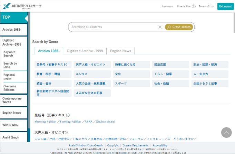
Task: Open the インタビュー link
Action: coord(155,139)
